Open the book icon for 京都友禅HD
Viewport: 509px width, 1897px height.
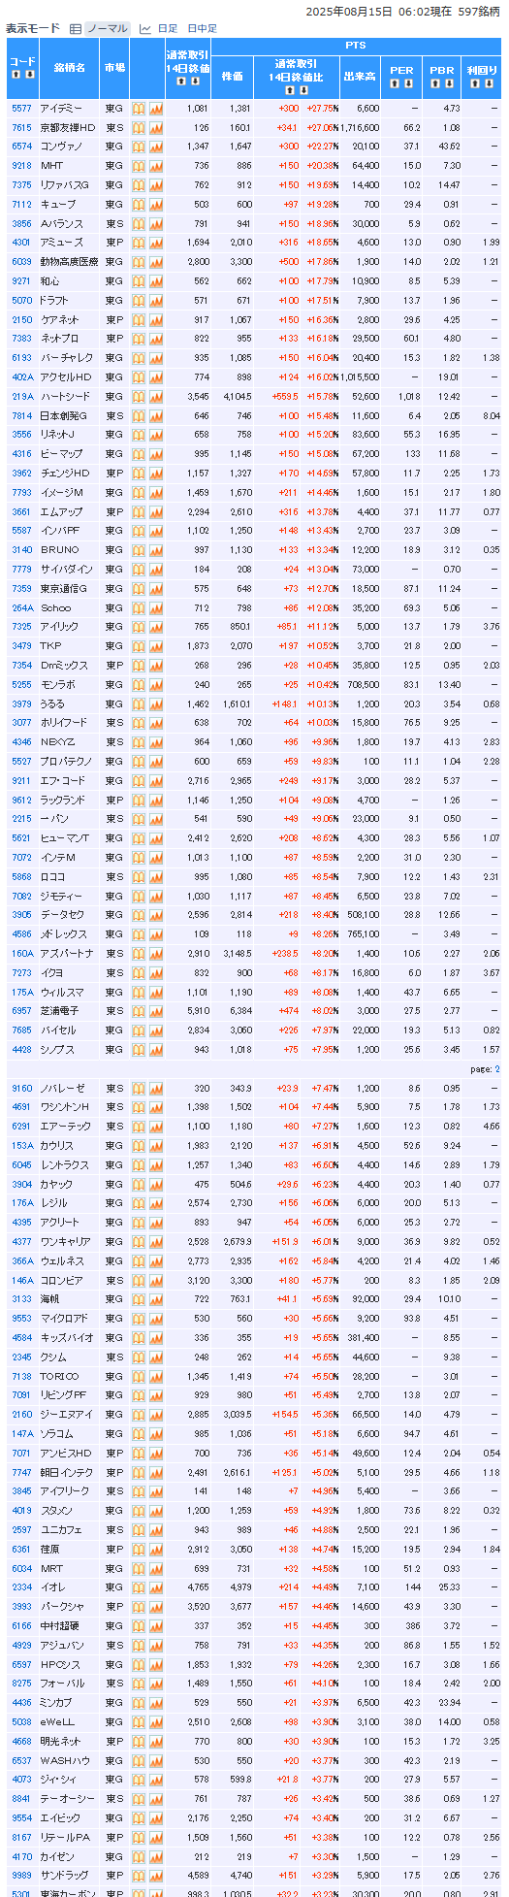tap(139, 128)
